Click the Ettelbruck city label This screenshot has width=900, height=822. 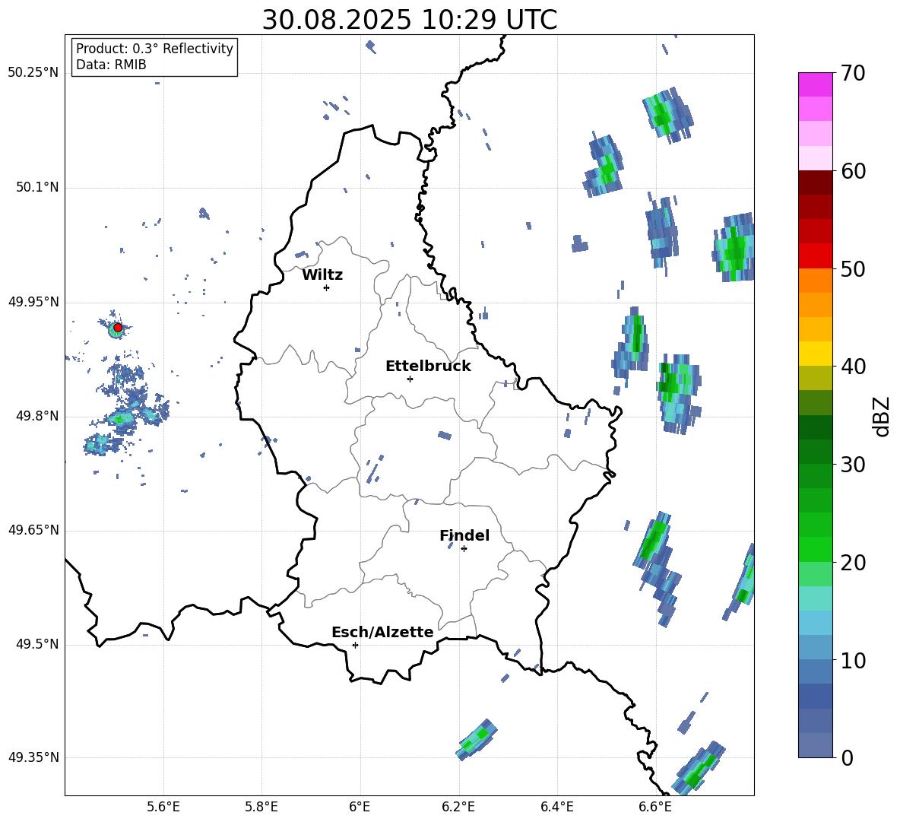(428, 367)
